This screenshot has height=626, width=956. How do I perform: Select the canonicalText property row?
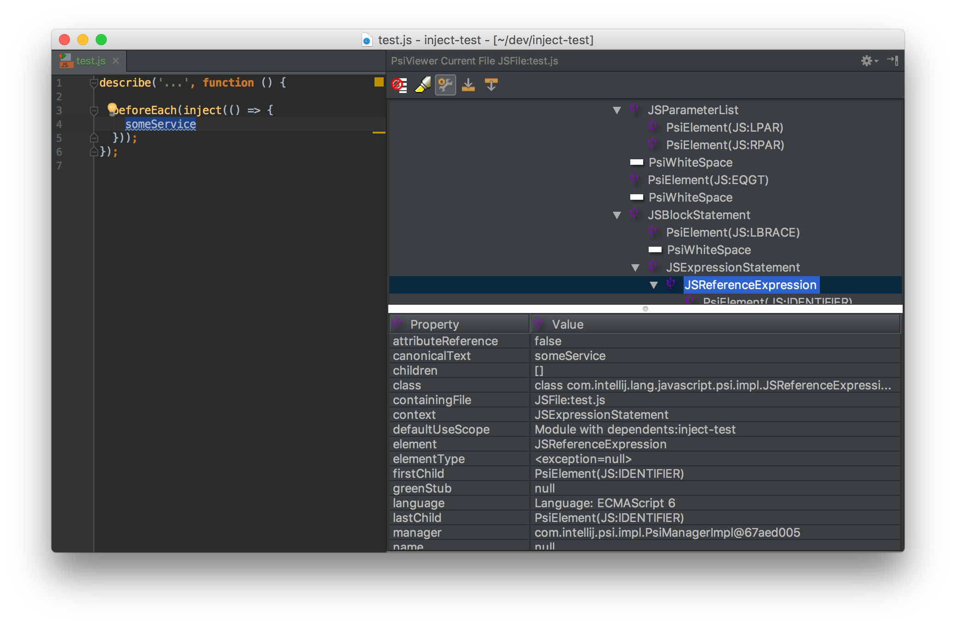tap(432, 355)
